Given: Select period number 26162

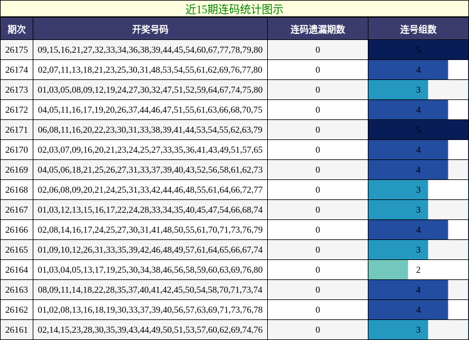Looking at the screenshot, I should tap(16, 310).
